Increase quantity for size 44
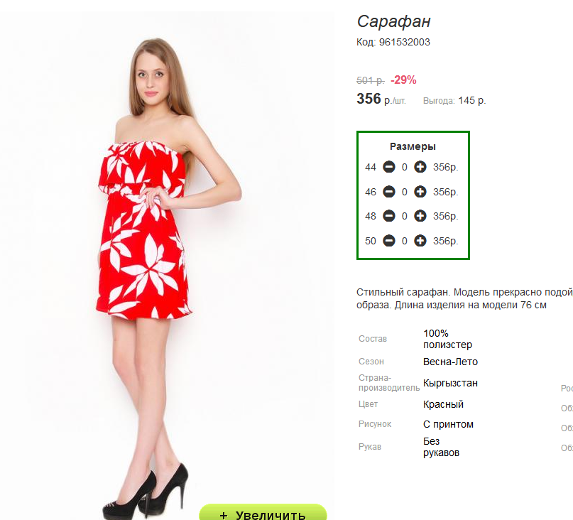Viewport: 573px width, 520px height. pos(420,167)
